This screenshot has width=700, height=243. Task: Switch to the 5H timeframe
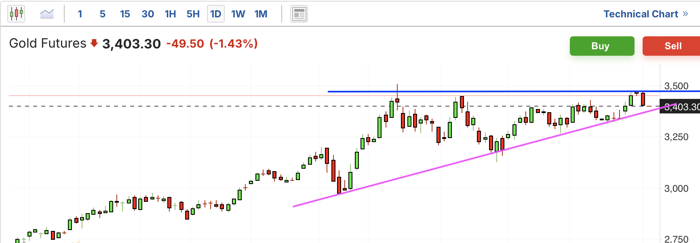click(x=193, y=14)
